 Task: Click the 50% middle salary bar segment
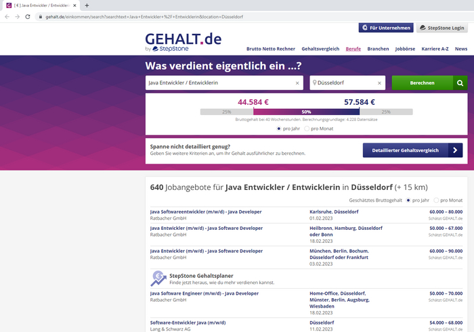pos(306,112)
